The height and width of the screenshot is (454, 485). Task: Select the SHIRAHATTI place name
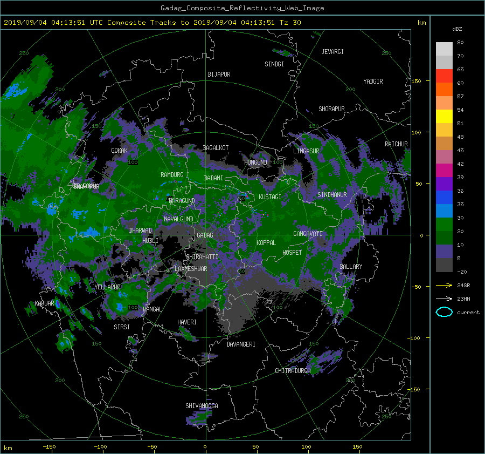[x=202, y=257]
